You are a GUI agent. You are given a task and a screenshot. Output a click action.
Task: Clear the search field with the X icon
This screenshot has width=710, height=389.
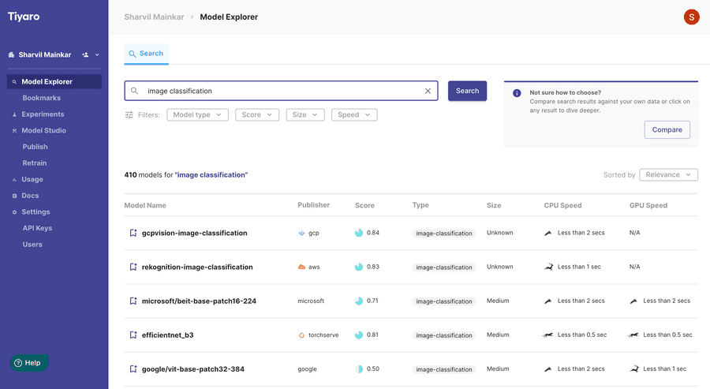[x=428, y=91]
